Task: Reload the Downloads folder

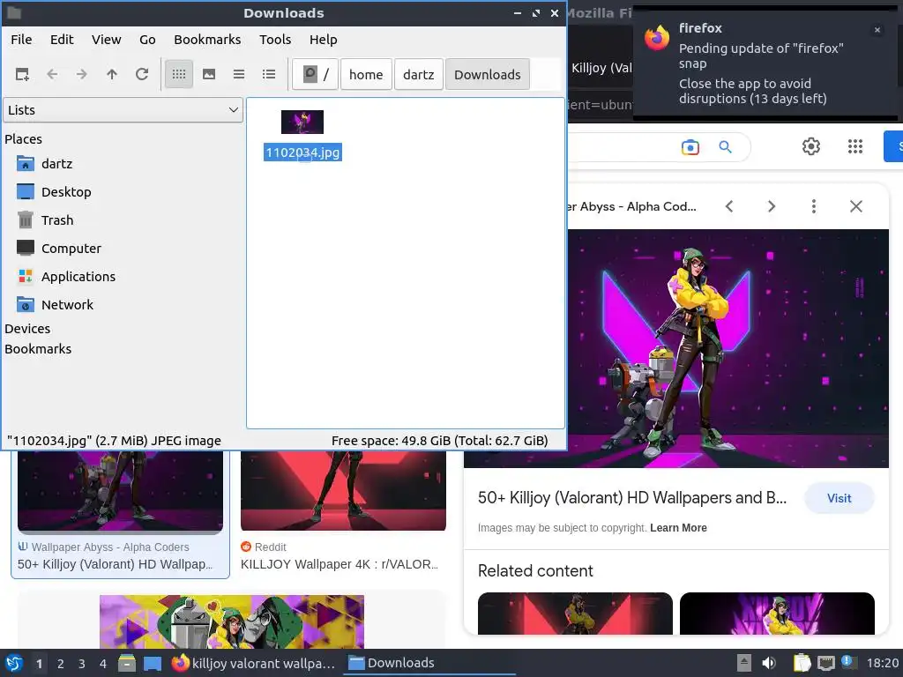Action: coord(142,74)
